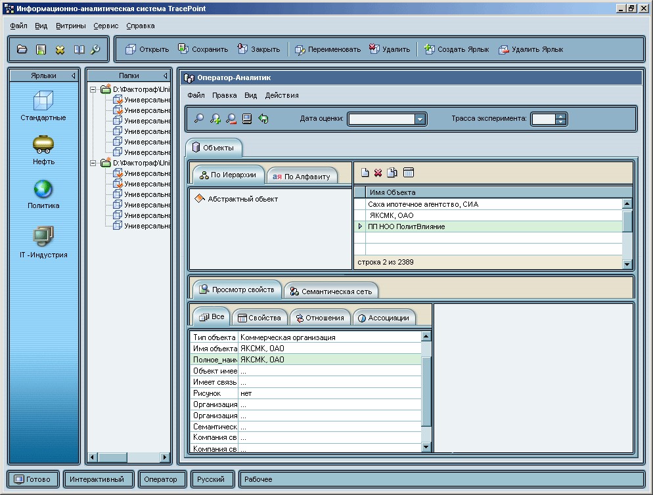Click Тип объекта property row
Screen dimensions: 653x495
(x=305, y=337)
